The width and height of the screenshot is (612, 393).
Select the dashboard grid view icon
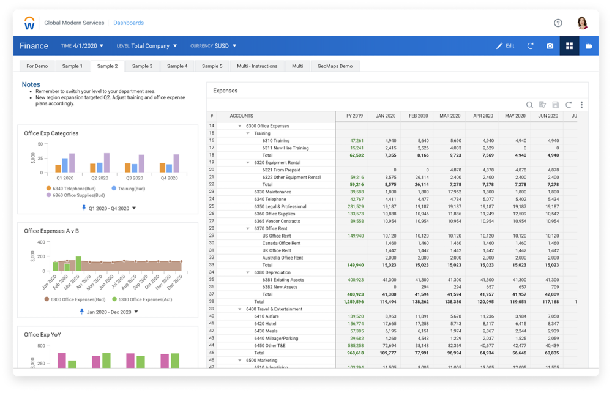click(569, 46)
